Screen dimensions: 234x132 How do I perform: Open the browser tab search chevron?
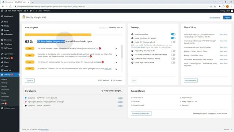click(x=214, y=2)
